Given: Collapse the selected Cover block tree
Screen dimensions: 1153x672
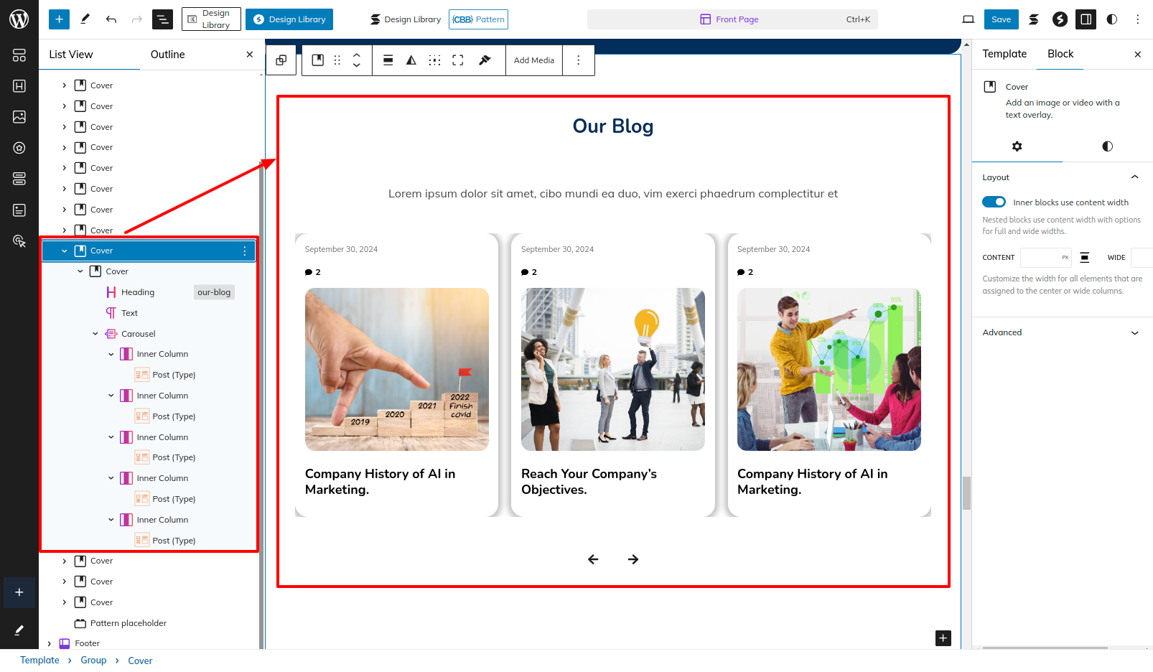Looking at the screenshot, I should pyautogui.click(x=65, y=251).
